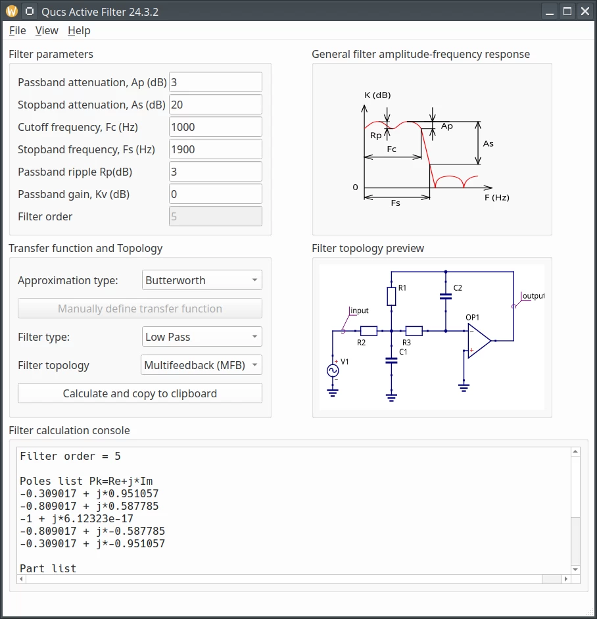Open the Filter topology dropdown showing Multifeedback (MFB)
The image size is (597, 619).
click(201, 364)
